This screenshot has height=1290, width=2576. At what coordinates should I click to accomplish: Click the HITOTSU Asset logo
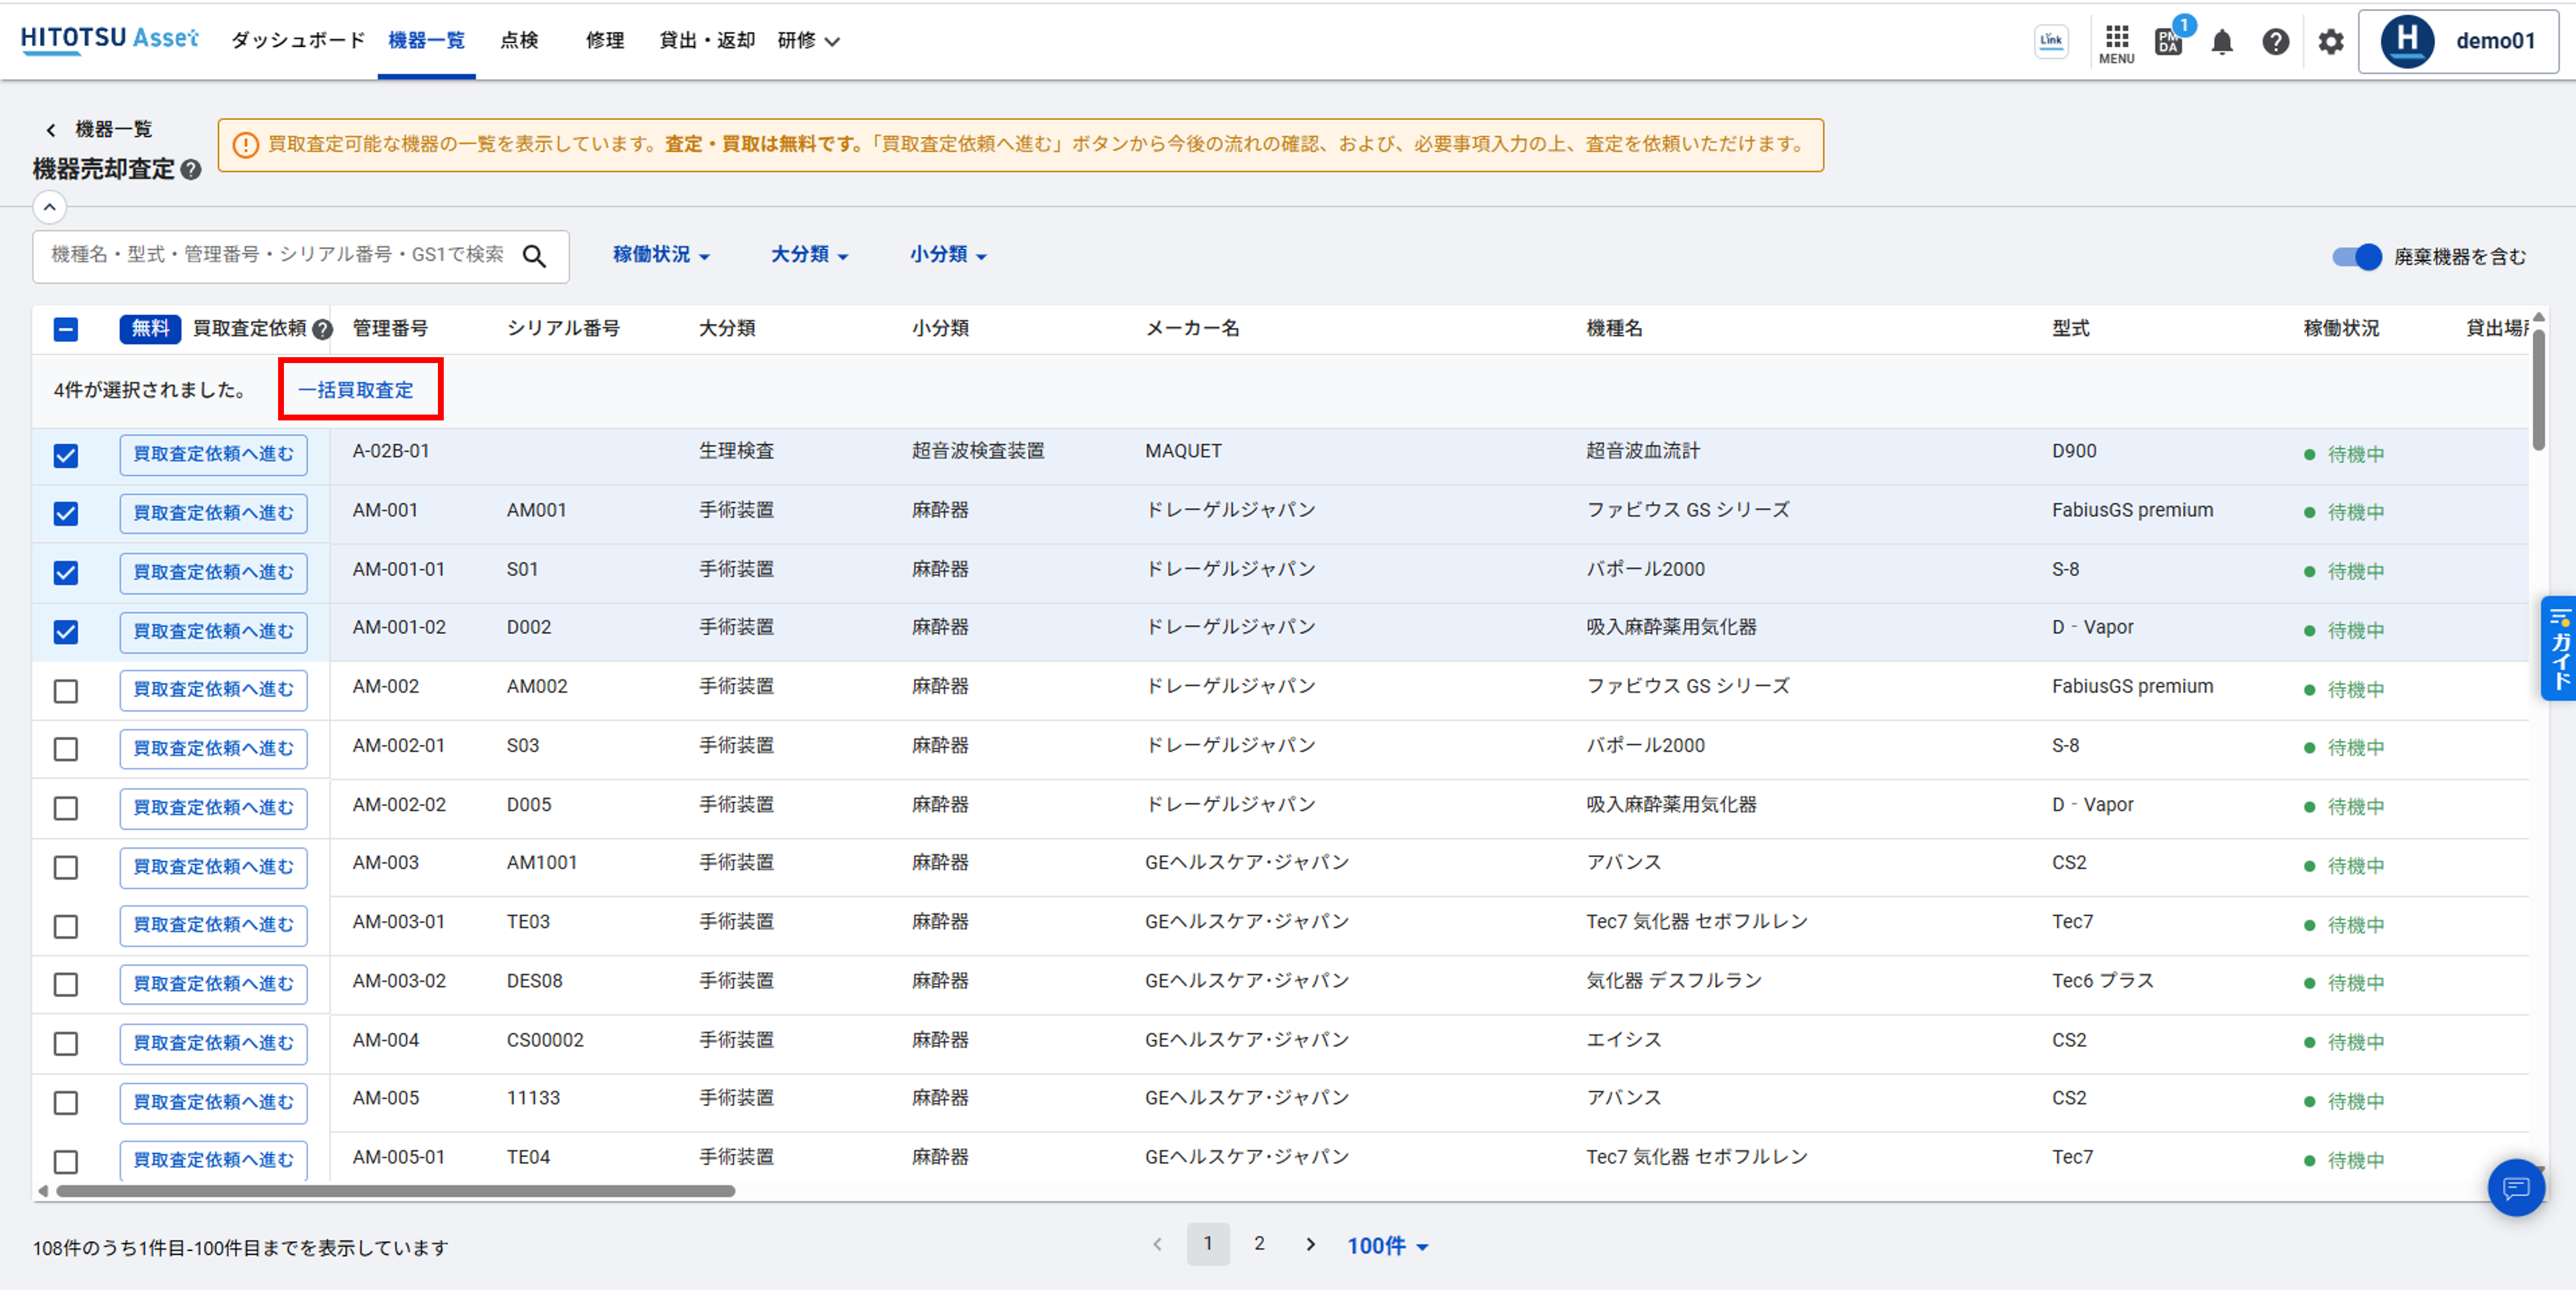tap(109, 39)
